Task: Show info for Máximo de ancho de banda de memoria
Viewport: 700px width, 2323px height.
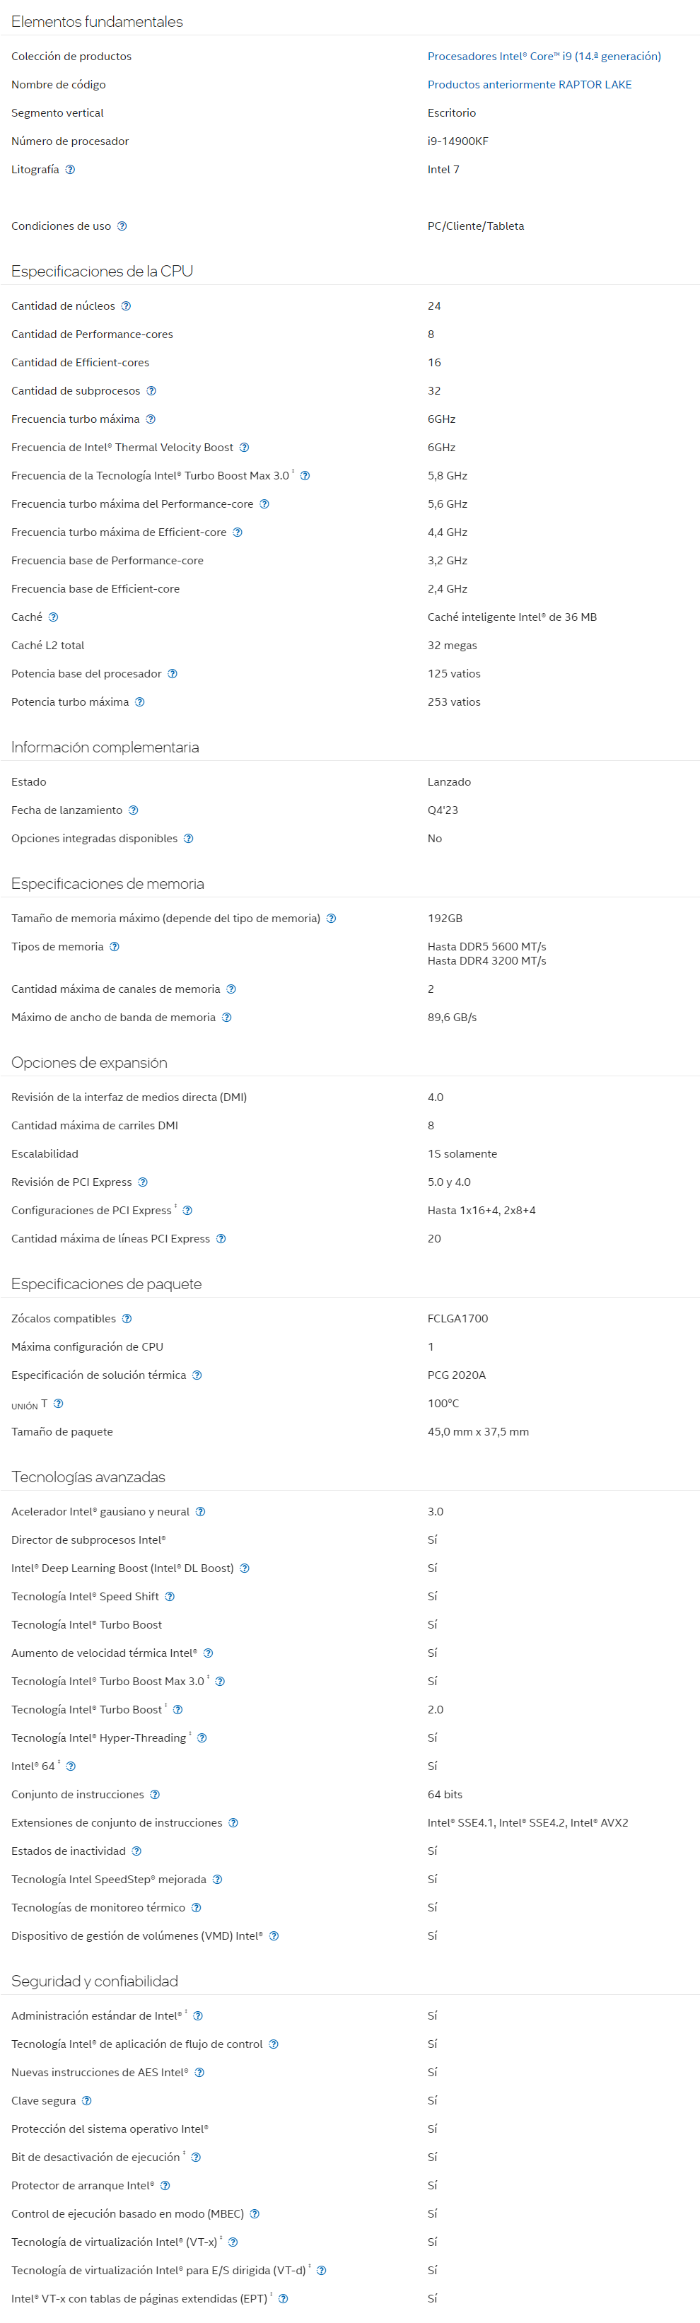Action: pyautogui.click(x=226, y=1018)
